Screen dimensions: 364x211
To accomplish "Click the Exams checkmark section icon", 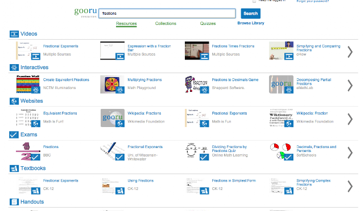I will tap(14, 134).
